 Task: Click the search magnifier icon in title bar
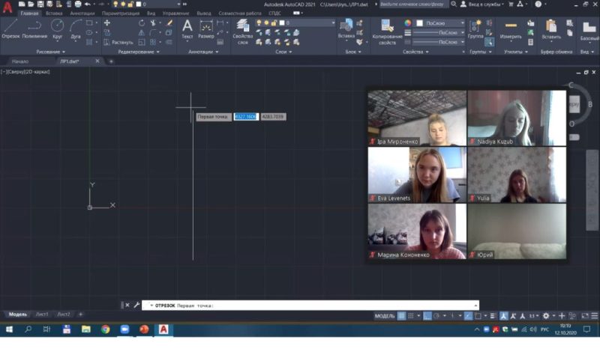pos(454,4)
